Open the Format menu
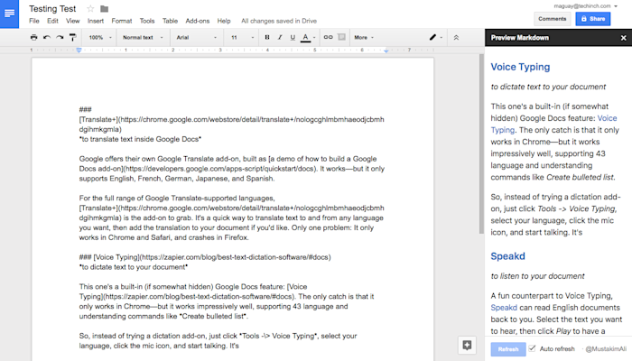This screenshot has height=361, width=632. click(122, 21)
